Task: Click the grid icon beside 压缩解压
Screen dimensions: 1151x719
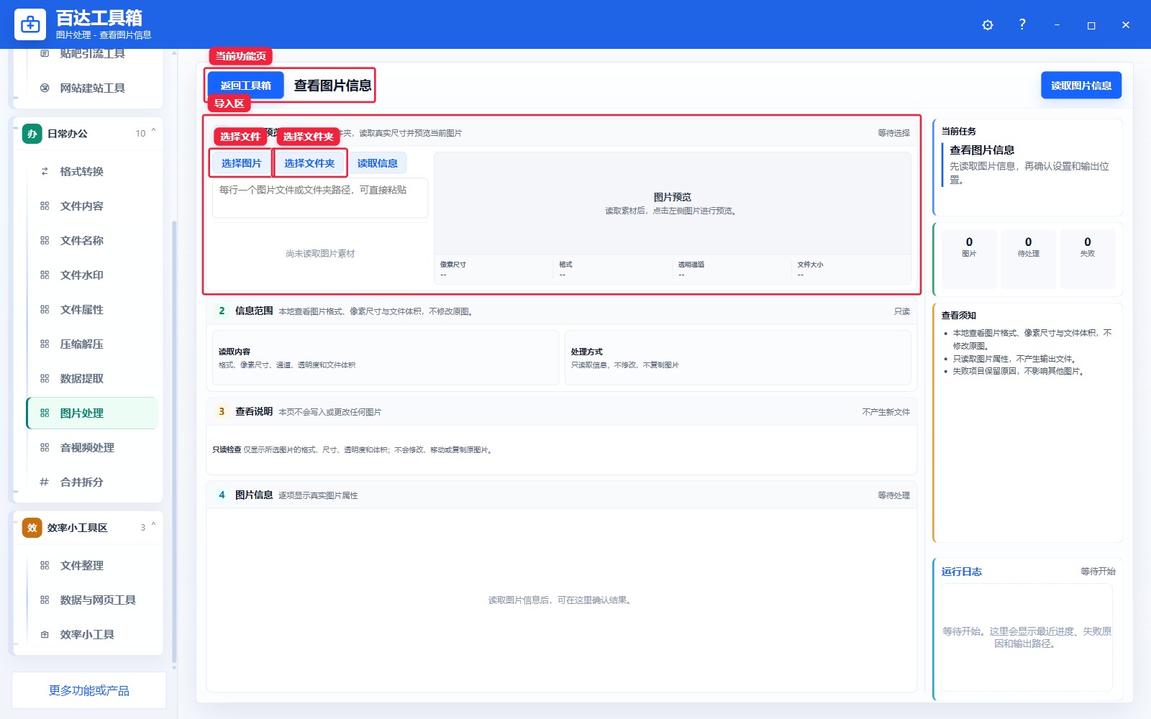Action: pyautogui.click(x=45, y=344)
